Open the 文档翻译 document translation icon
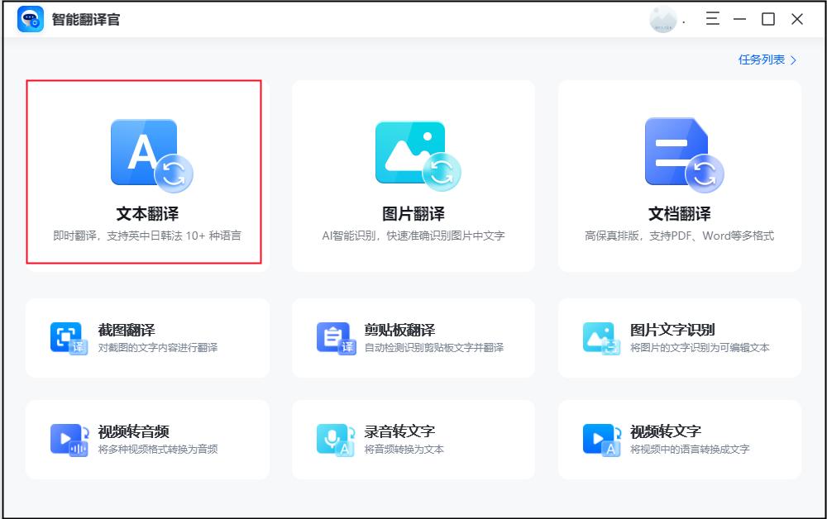The height and width of the screenshot is (519, 827). pyautogui.click(x=678, y=153)
